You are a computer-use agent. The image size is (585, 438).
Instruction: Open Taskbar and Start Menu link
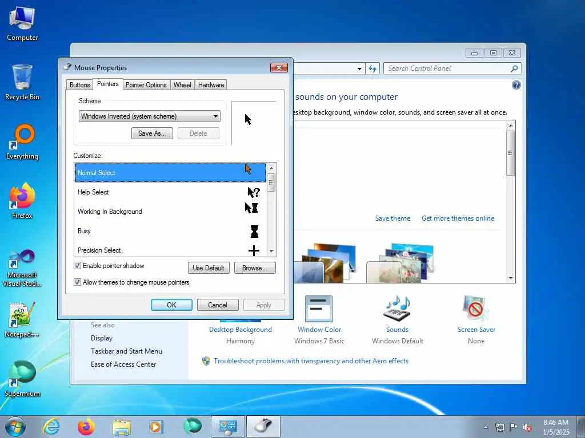[x=126, y=351]
